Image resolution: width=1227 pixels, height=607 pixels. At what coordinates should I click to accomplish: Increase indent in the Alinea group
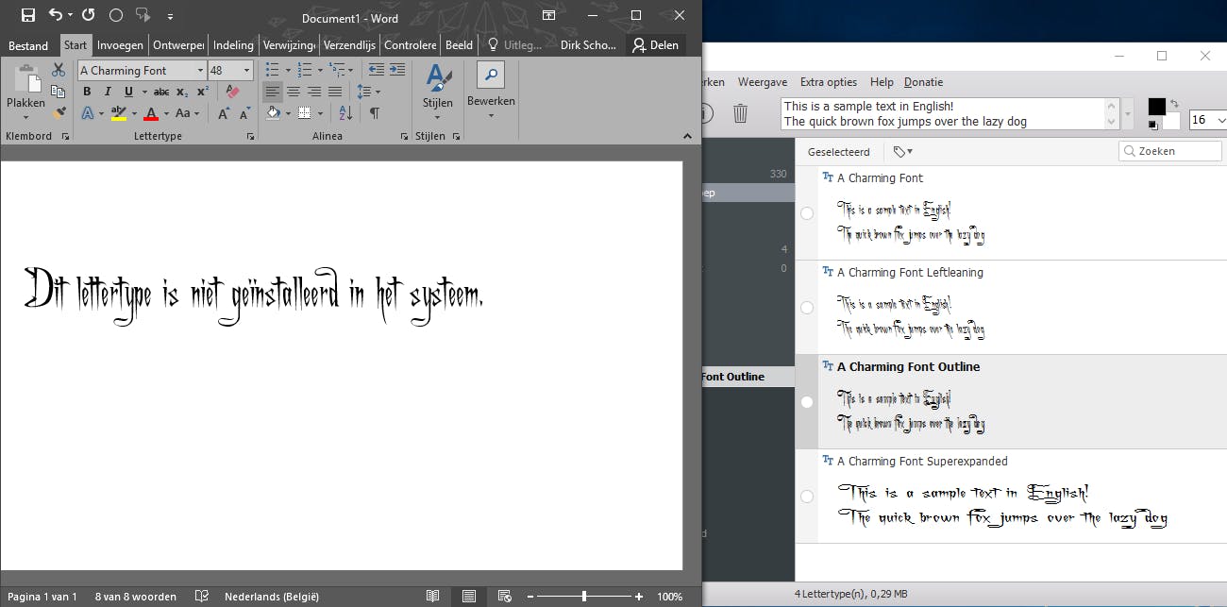[397, 70]
